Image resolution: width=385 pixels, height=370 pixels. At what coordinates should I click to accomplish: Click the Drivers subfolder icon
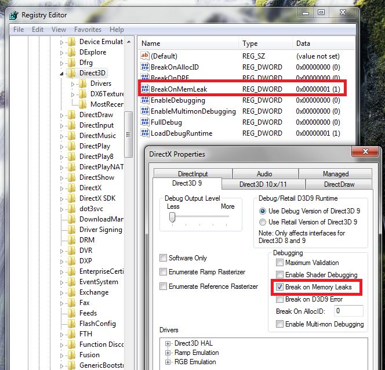coord(83,84)
